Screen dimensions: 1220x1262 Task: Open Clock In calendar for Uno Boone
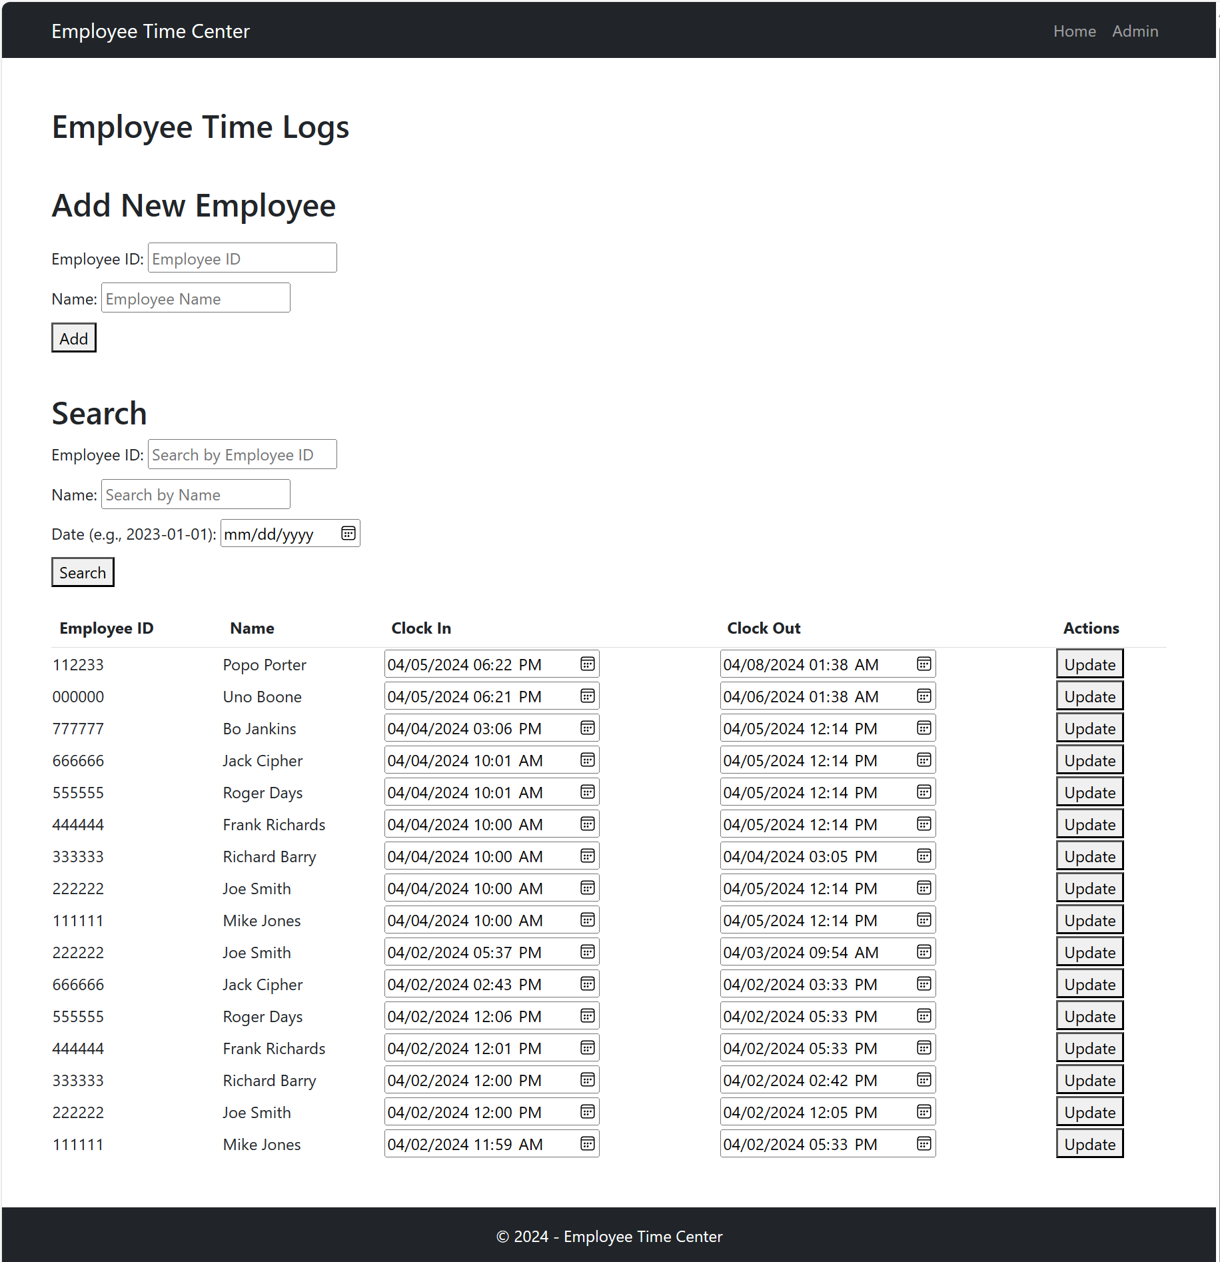[588, 696]
